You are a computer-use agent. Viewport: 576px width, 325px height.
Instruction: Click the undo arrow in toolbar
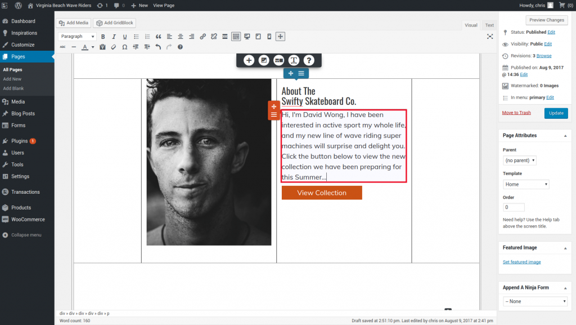(158, 47)
